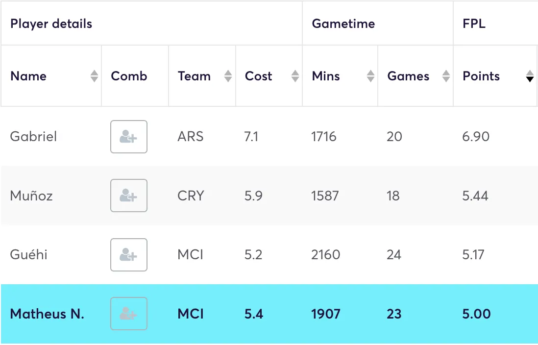Toggle the Comb selection for Muñoz's row
The width and height of the screenshot is (538, 345).
pos(128,196)
